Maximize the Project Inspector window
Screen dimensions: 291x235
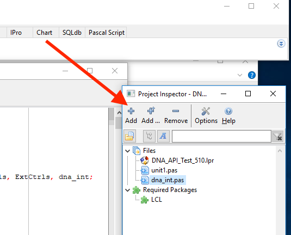pyautogui.click(x=248, y=94)
